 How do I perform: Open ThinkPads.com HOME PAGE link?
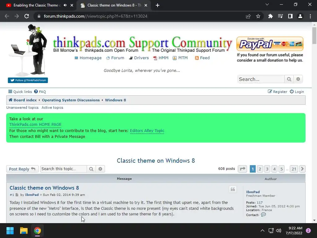(35, 125)
